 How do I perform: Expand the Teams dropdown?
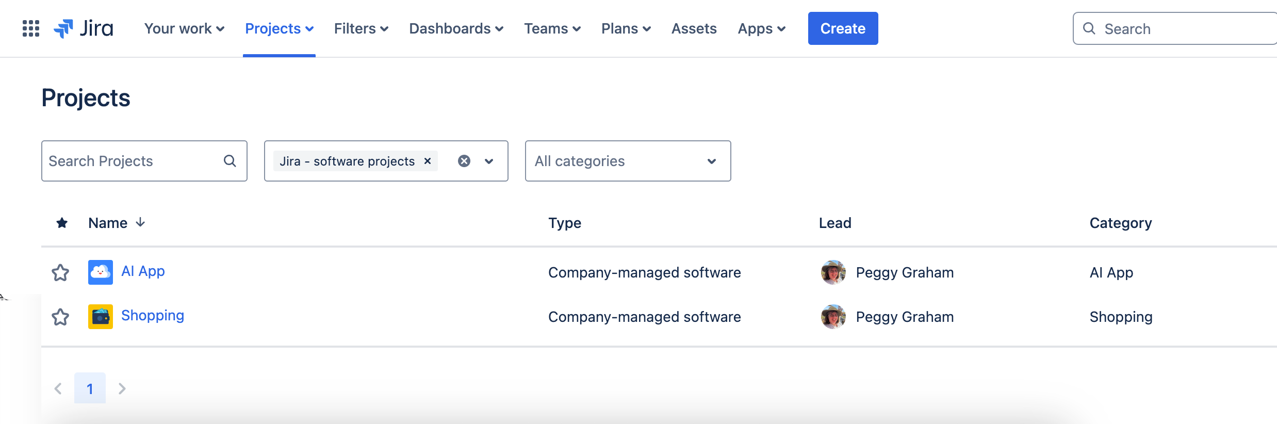tap(552, 28)
